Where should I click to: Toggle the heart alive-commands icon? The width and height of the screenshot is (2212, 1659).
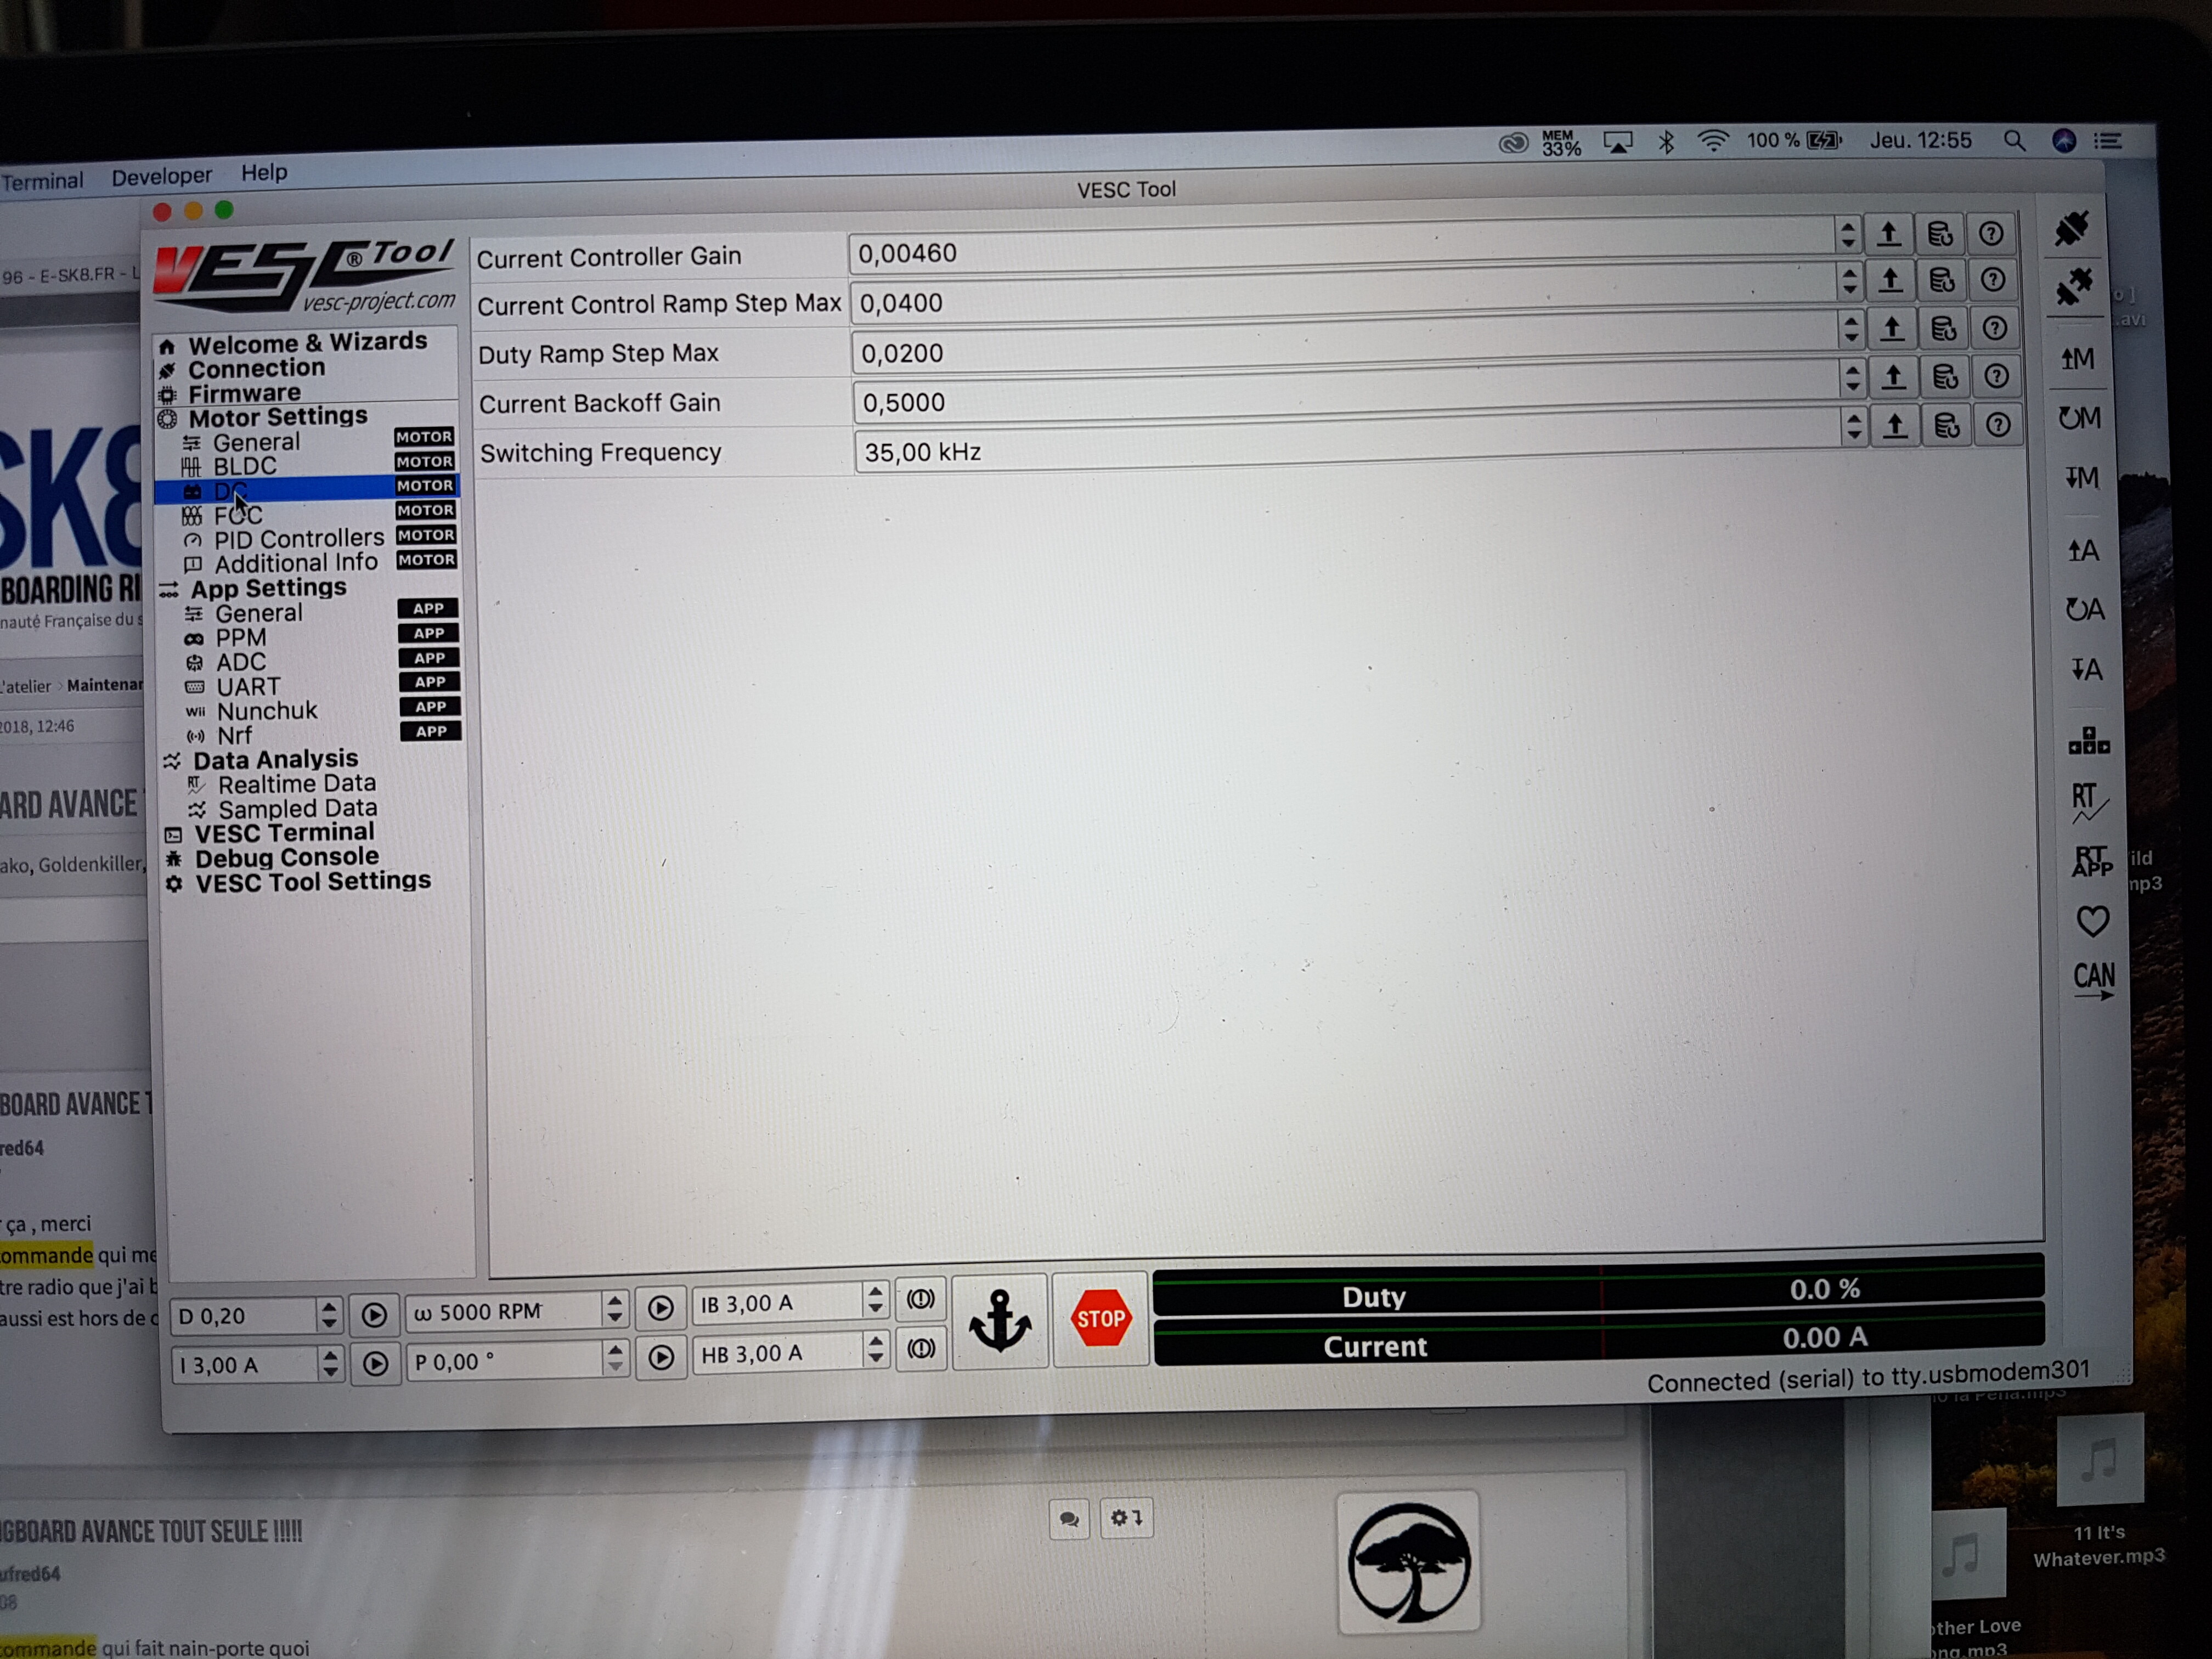coord(2092,921)
